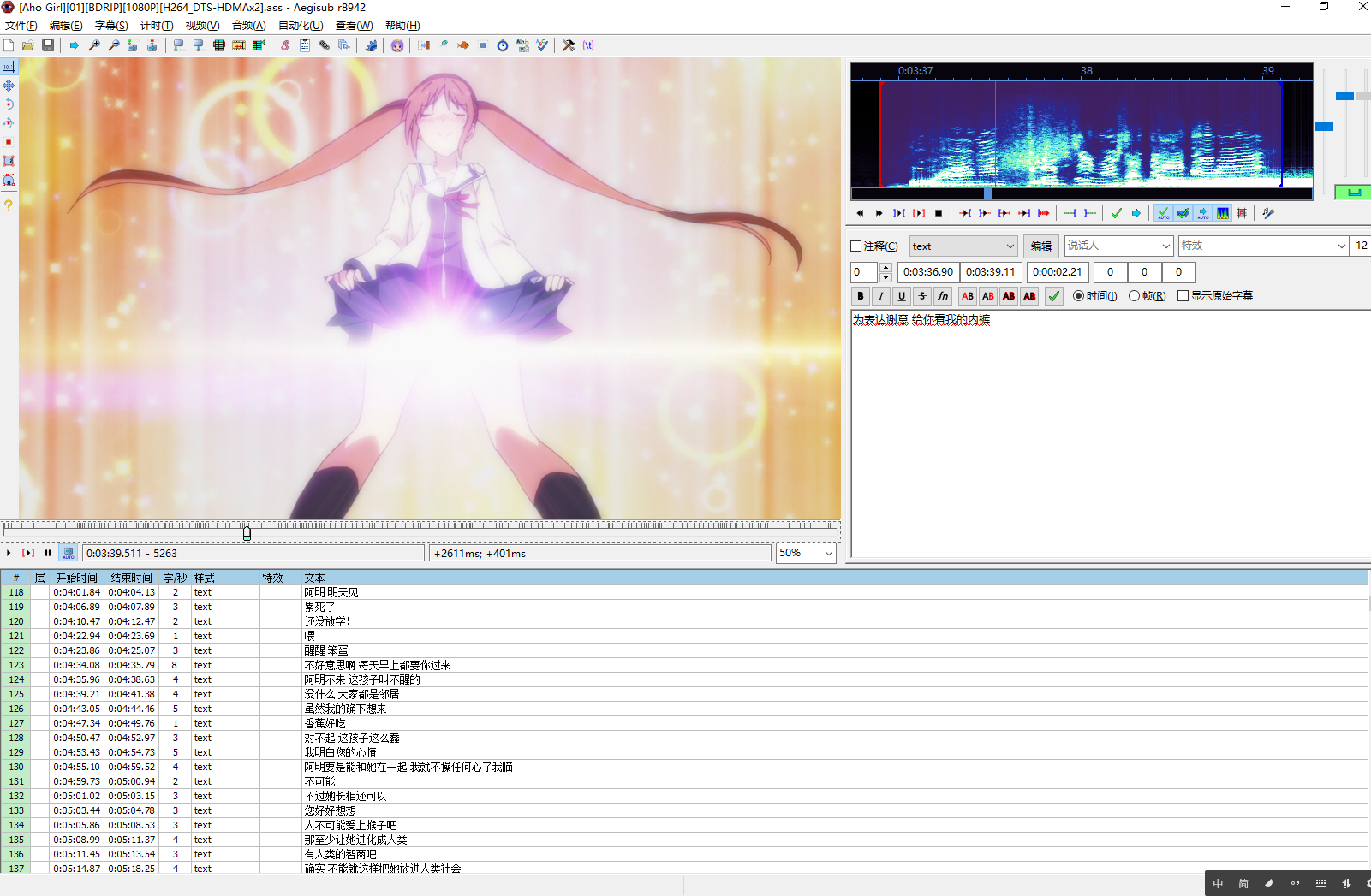1371x896 pixels.
Task: Select the 帧 frame radio button
Action: tap(1134, 296)
